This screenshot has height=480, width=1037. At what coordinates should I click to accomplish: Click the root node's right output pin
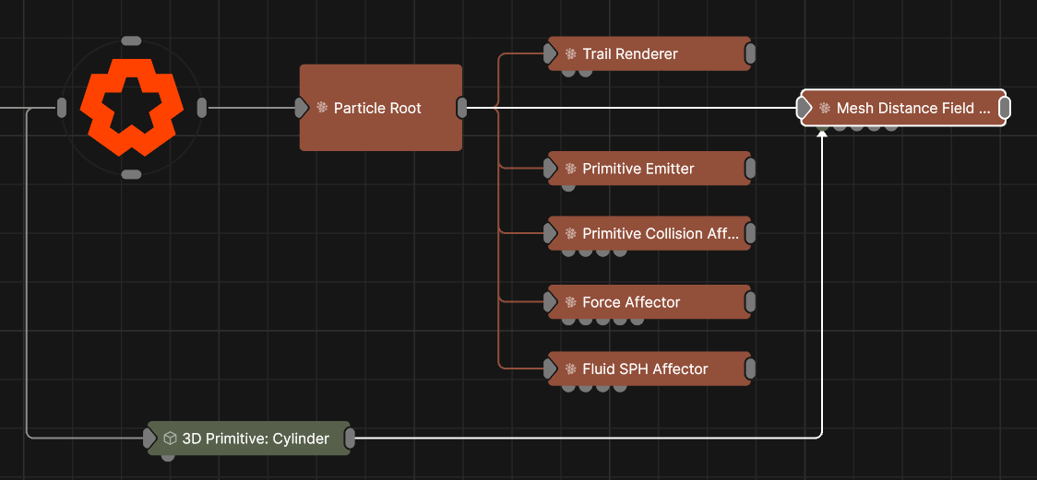201,108
